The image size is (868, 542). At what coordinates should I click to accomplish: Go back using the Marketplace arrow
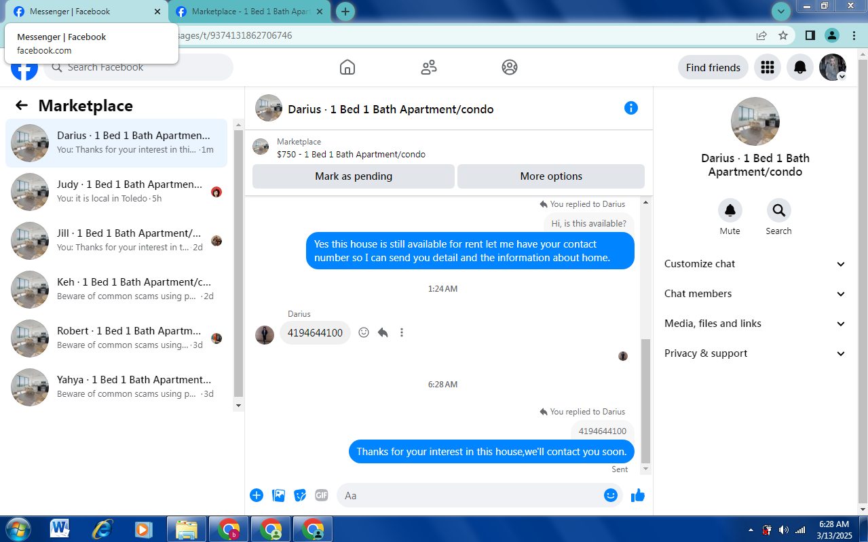click(22, 105)
